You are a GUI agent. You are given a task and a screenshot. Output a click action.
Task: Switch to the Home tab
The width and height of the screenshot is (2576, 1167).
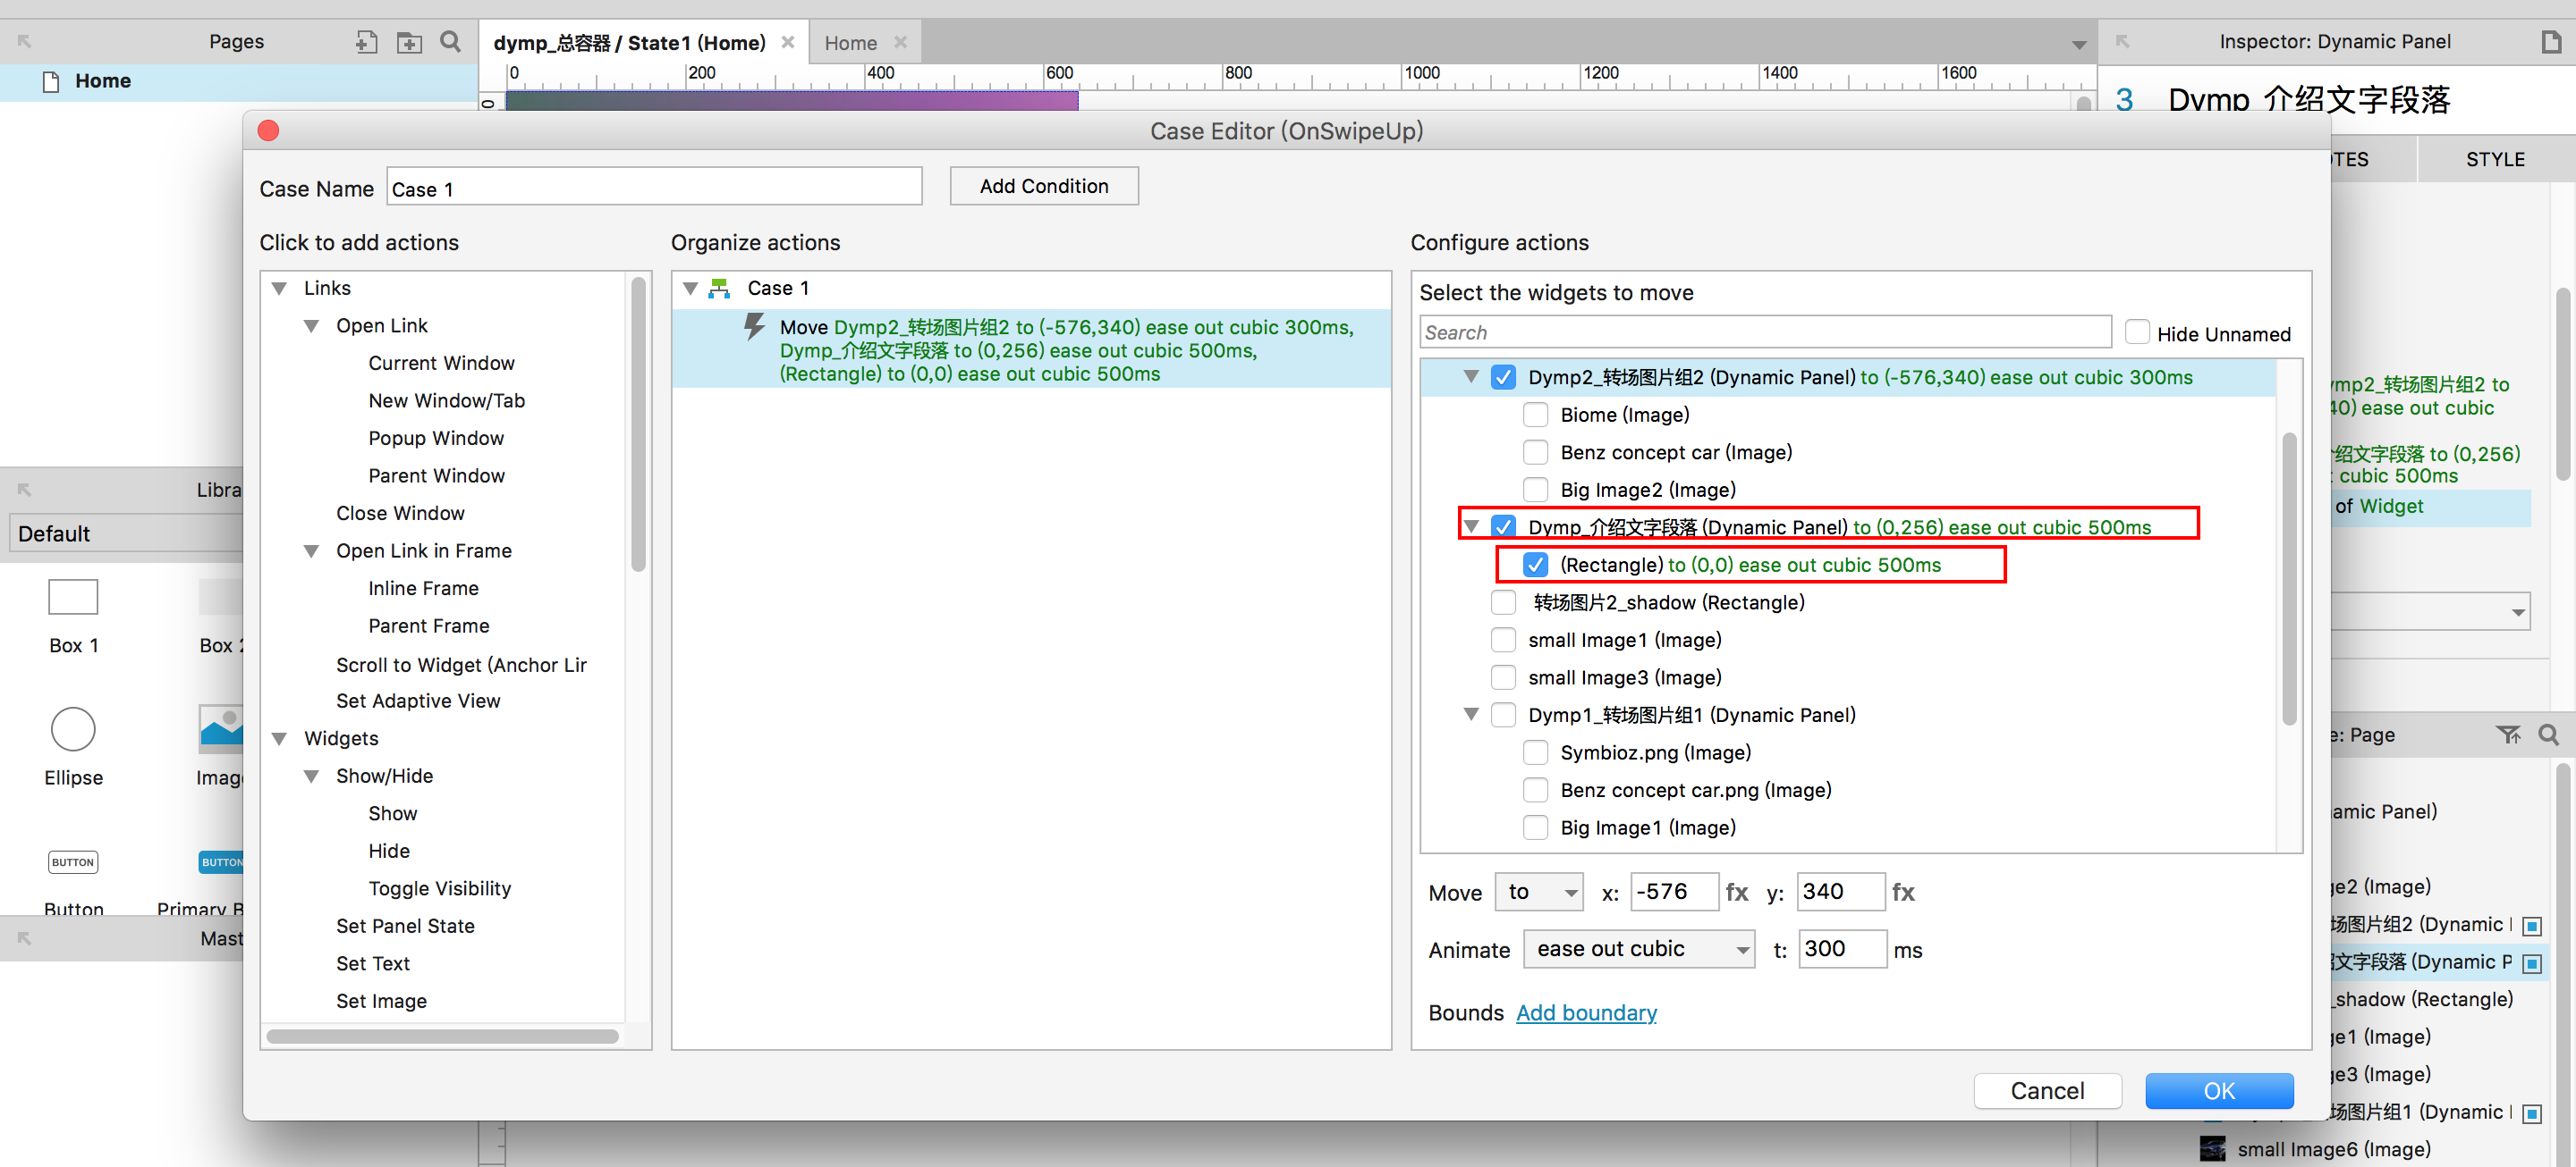850,43
